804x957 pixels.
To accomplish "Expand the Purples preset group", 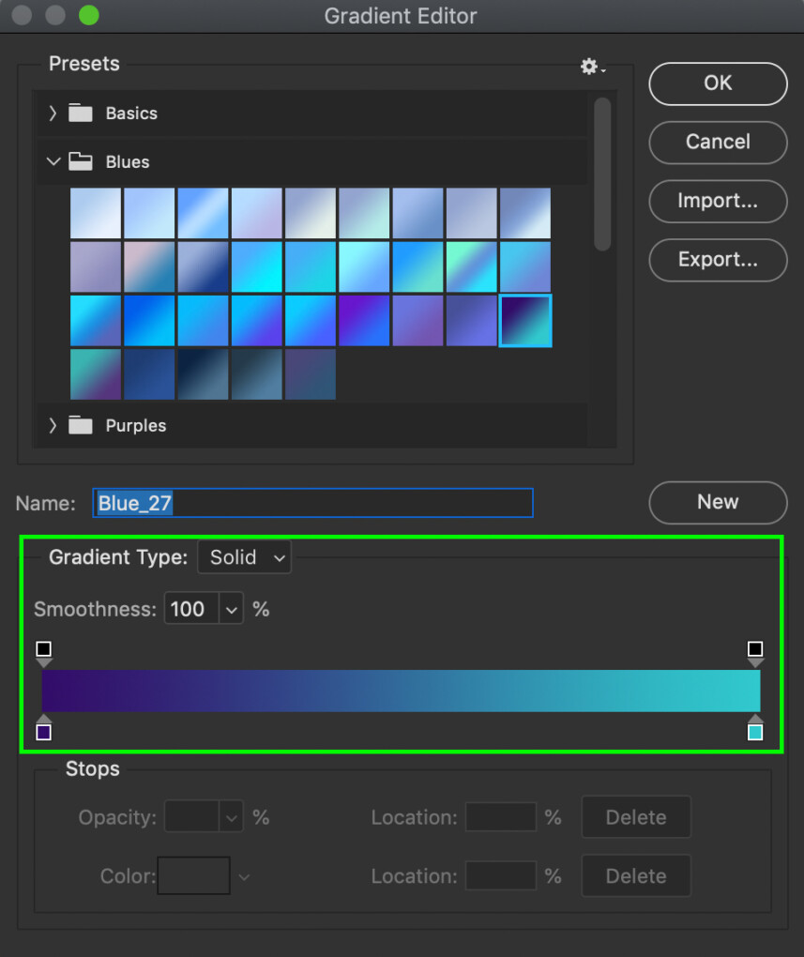I will (x=53, y=425).
